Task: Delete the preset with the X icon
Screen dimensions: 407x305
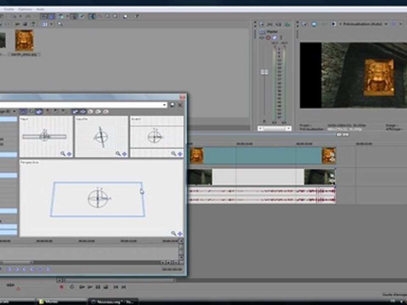Action: pos(180,105)
